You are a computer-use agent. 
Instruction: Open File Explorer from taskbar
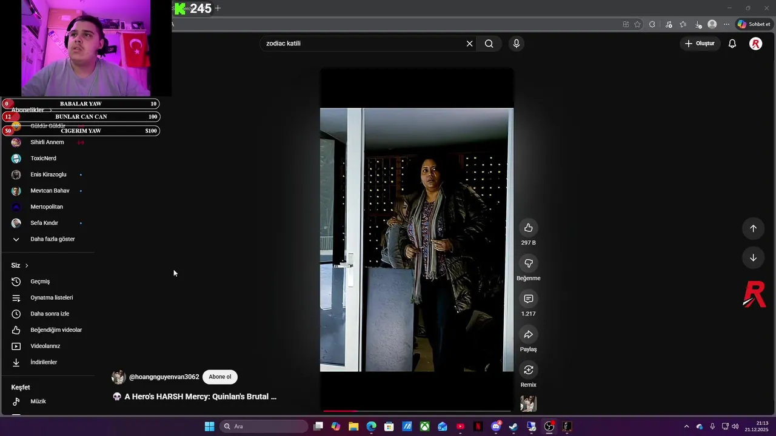pos(353,426)
